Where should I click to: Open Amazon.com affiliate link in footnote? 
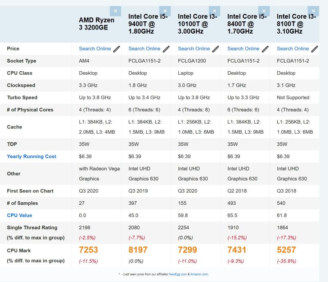tap(199, 274)
